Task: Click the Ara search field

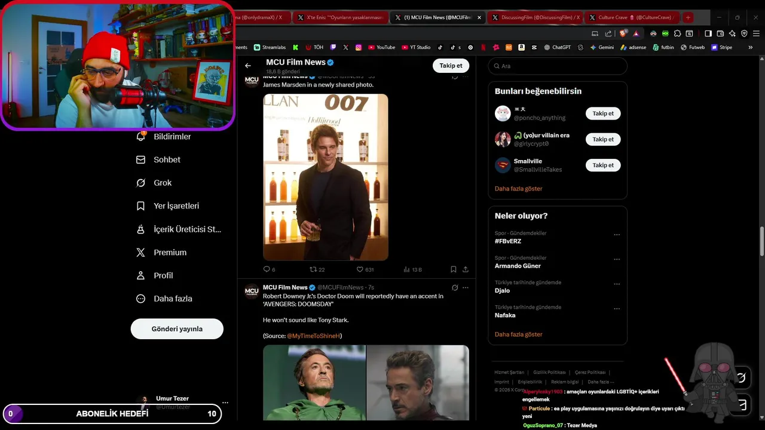Action: click(558, 66)
